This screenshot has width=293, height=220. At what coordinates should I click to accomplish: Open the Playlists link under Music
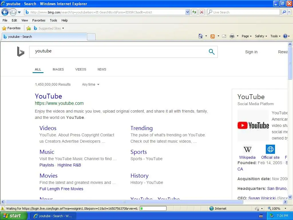(x=47, y=165)
